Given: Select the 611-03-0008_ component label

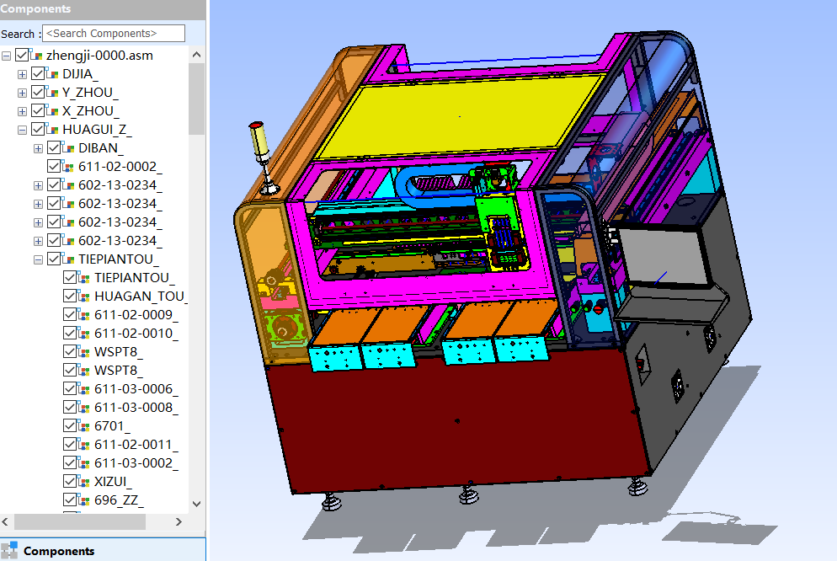Looking at the screenshot, I should [x=136, y=408].
